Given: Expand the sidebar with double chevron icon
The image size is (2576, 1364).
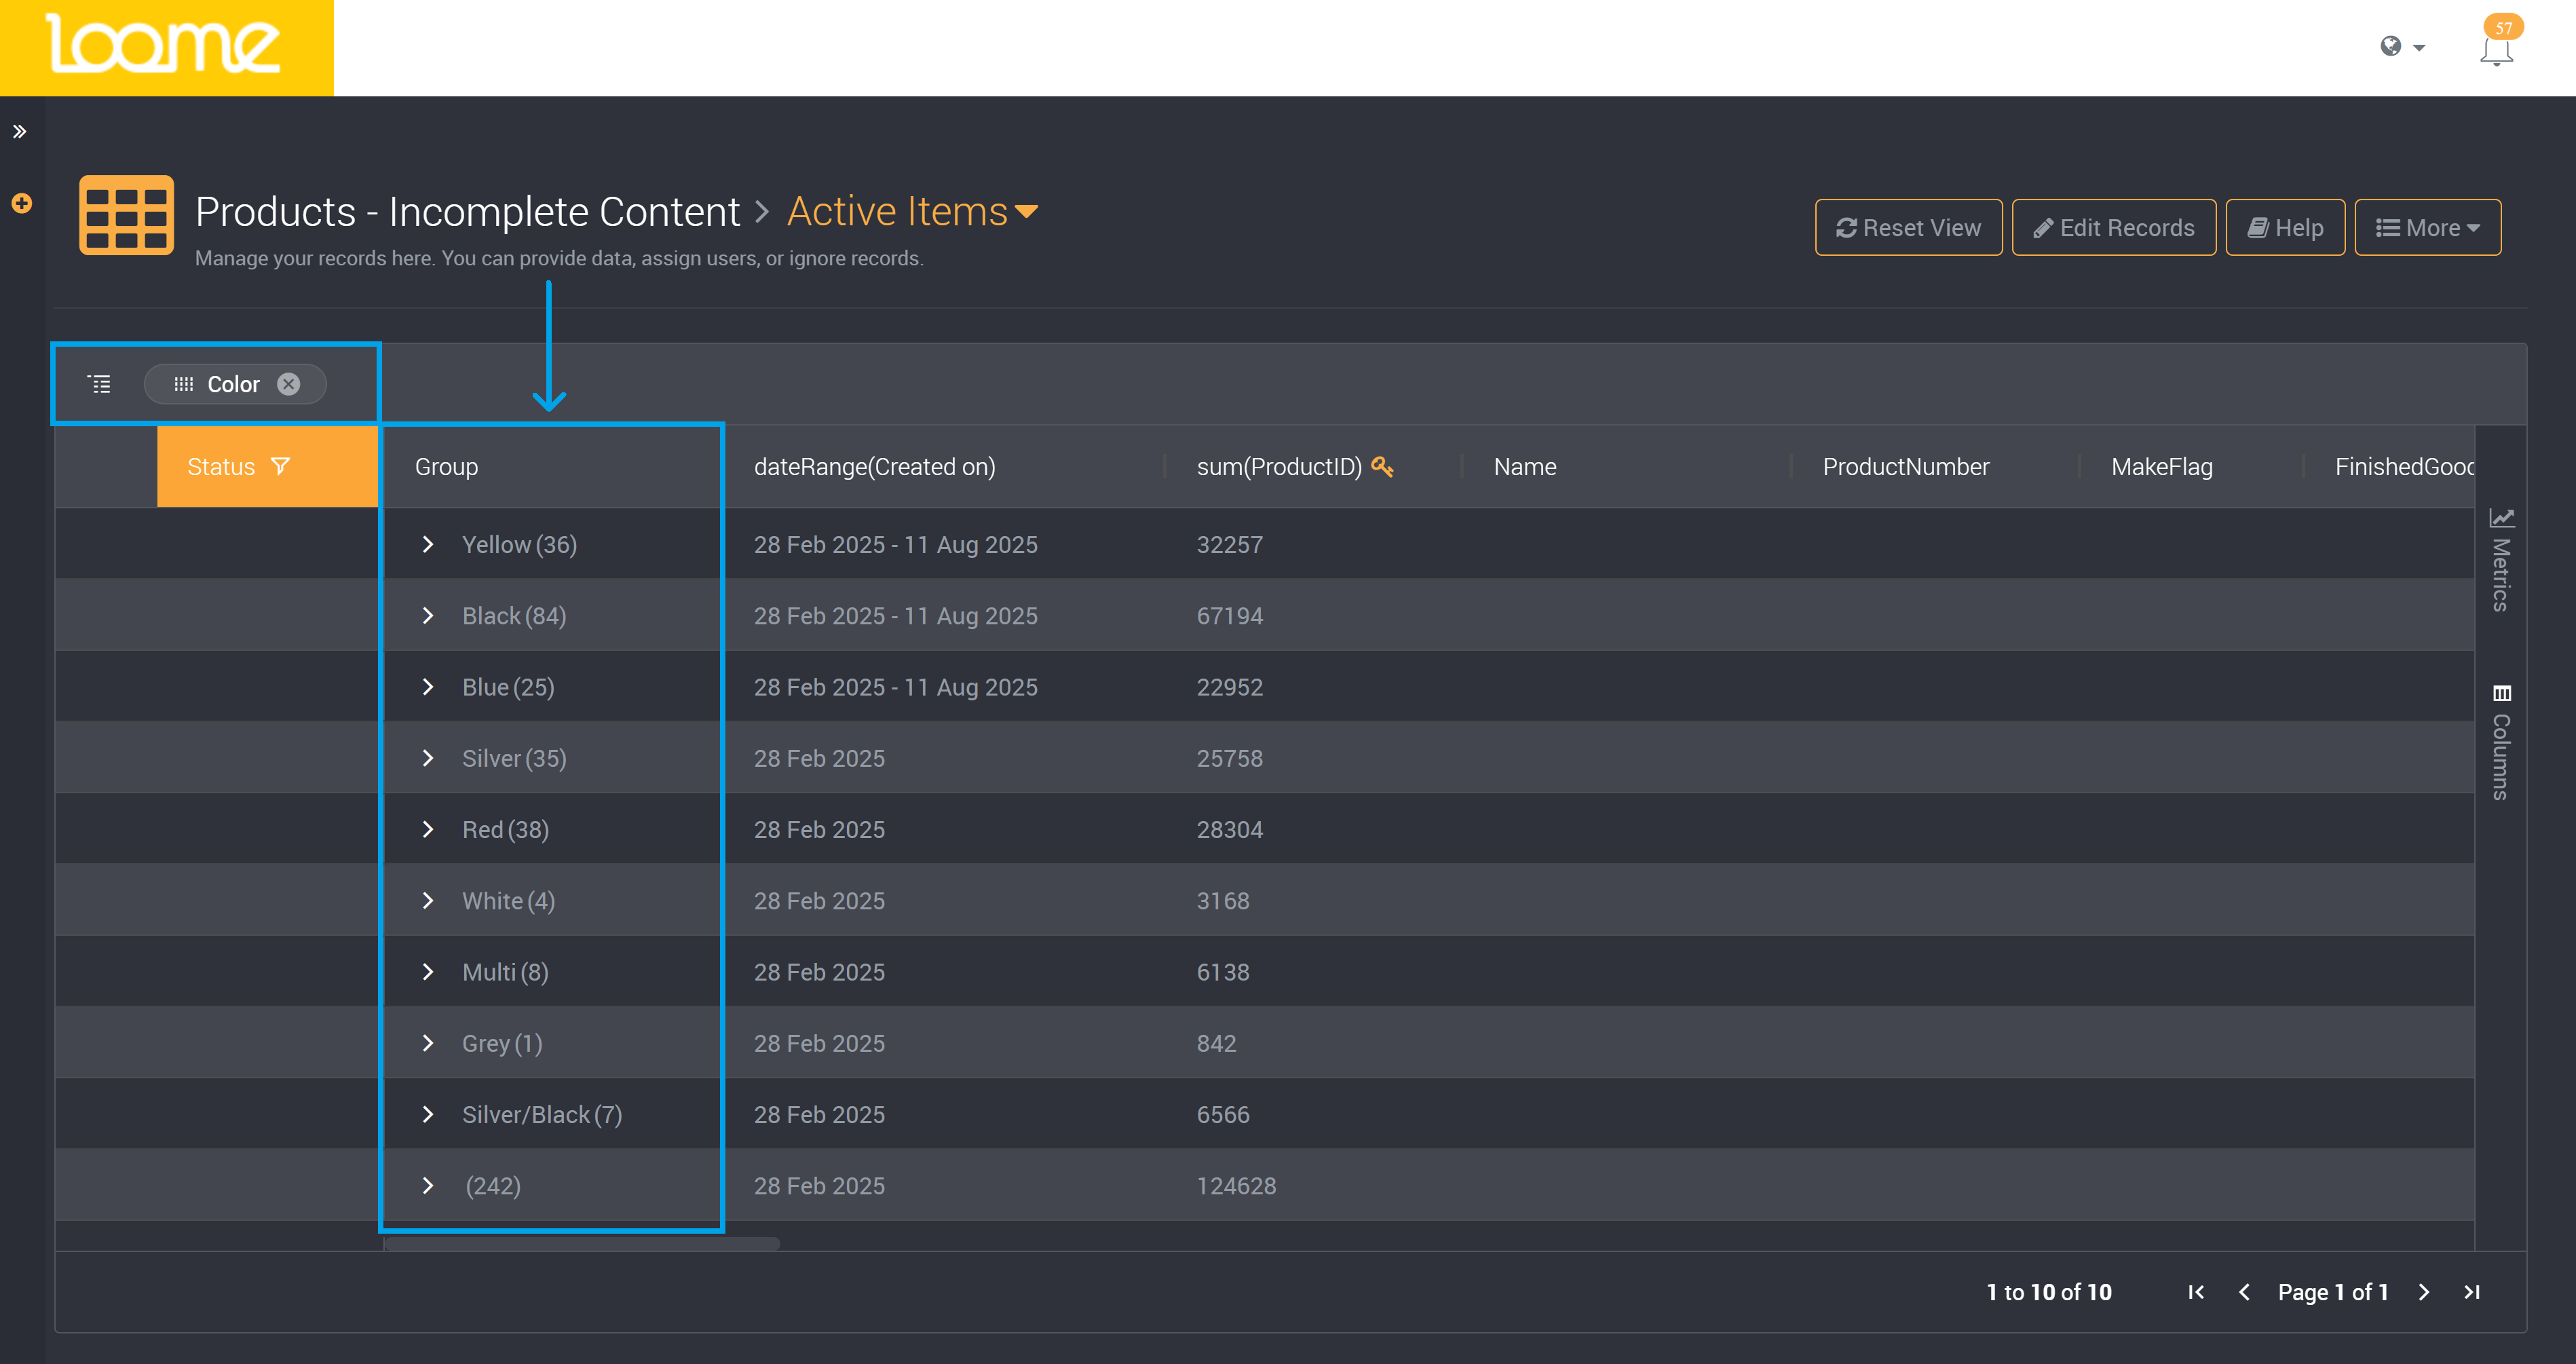Looking at the screenshot, I should pos(19,131).
